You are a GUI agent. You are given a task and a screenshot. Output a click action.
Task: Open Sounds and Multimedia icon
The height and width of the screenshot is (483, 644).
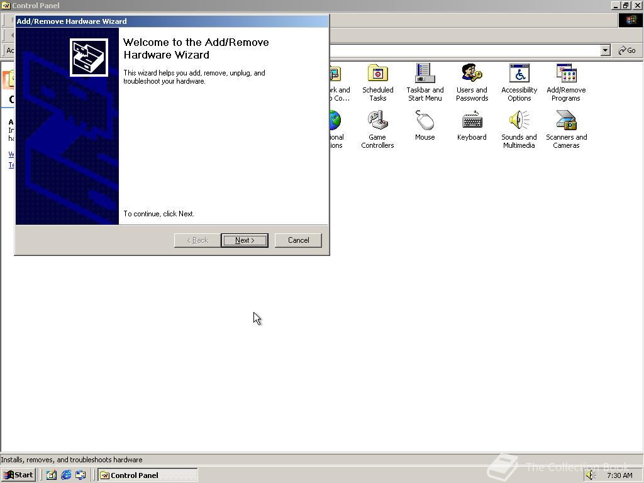pos(519,130)
